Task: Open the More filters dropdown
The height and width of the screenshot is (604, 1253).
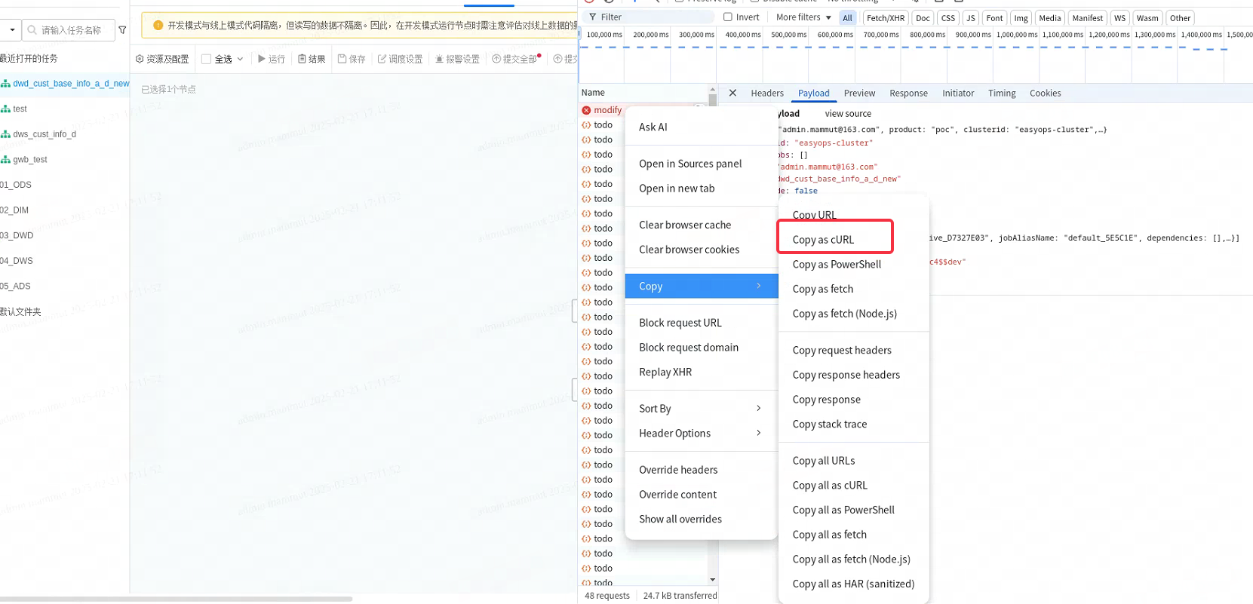Action: click(803, 17)
